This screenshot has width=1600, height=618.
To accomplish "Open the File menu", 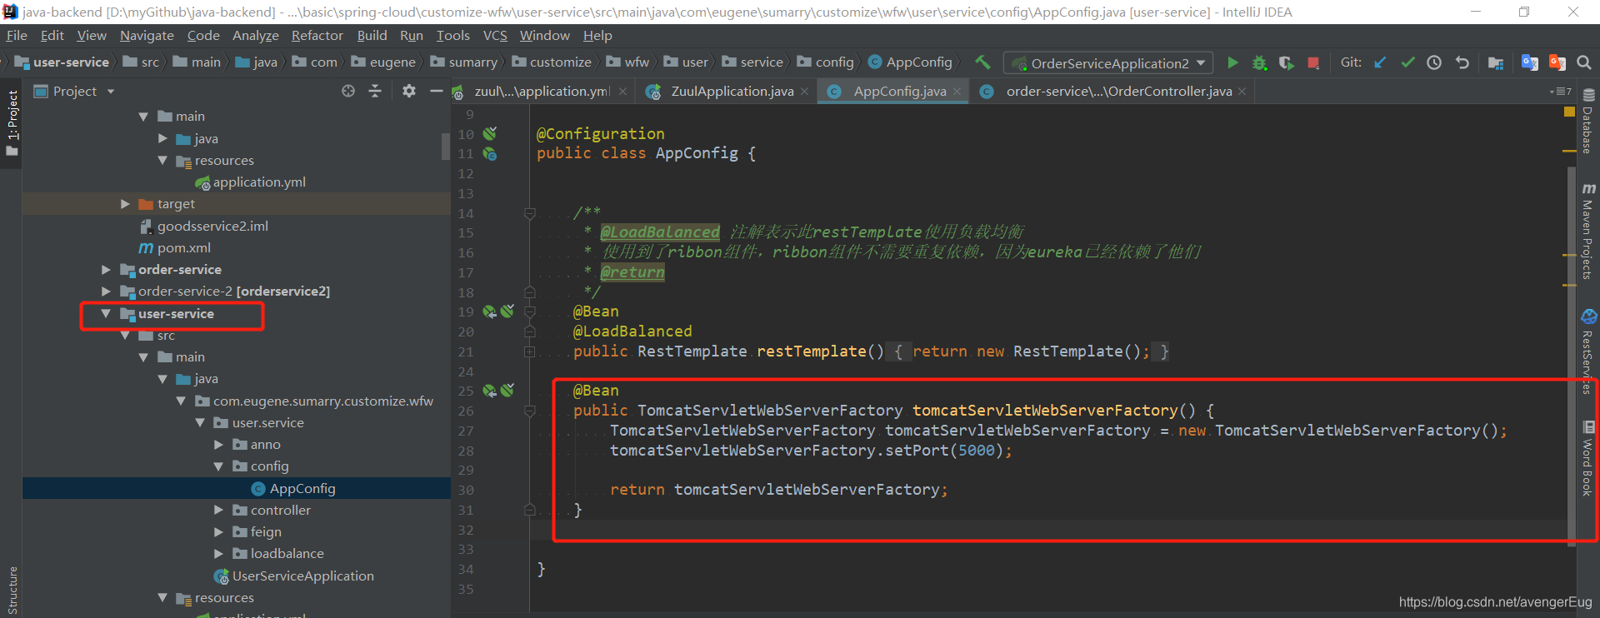I will (17, 35).
